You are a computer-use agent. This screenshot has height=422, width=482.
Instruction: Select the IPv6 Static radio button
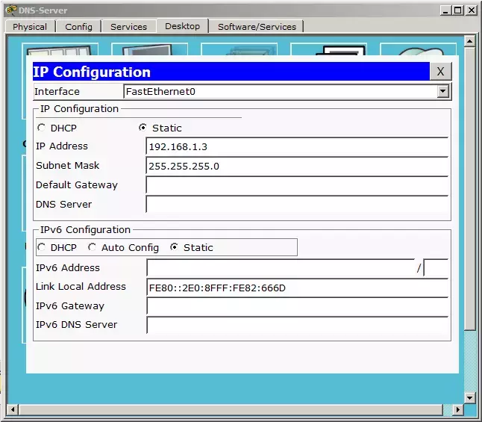tap(174, 247)
